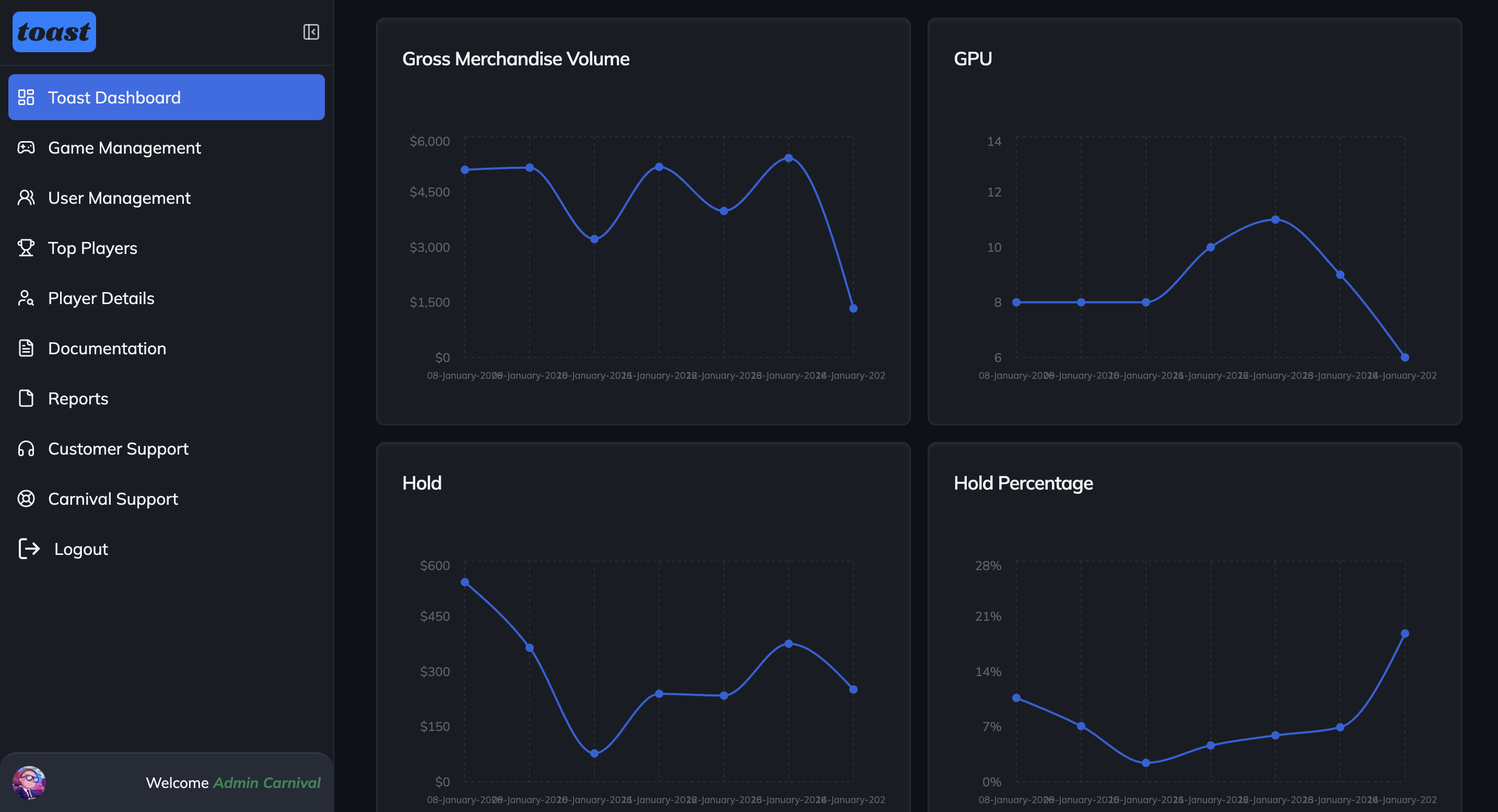Image resolution: width=1498 pixels, height=812 pixels.
Task: Go to Top Players section
Action: point(92,248)
